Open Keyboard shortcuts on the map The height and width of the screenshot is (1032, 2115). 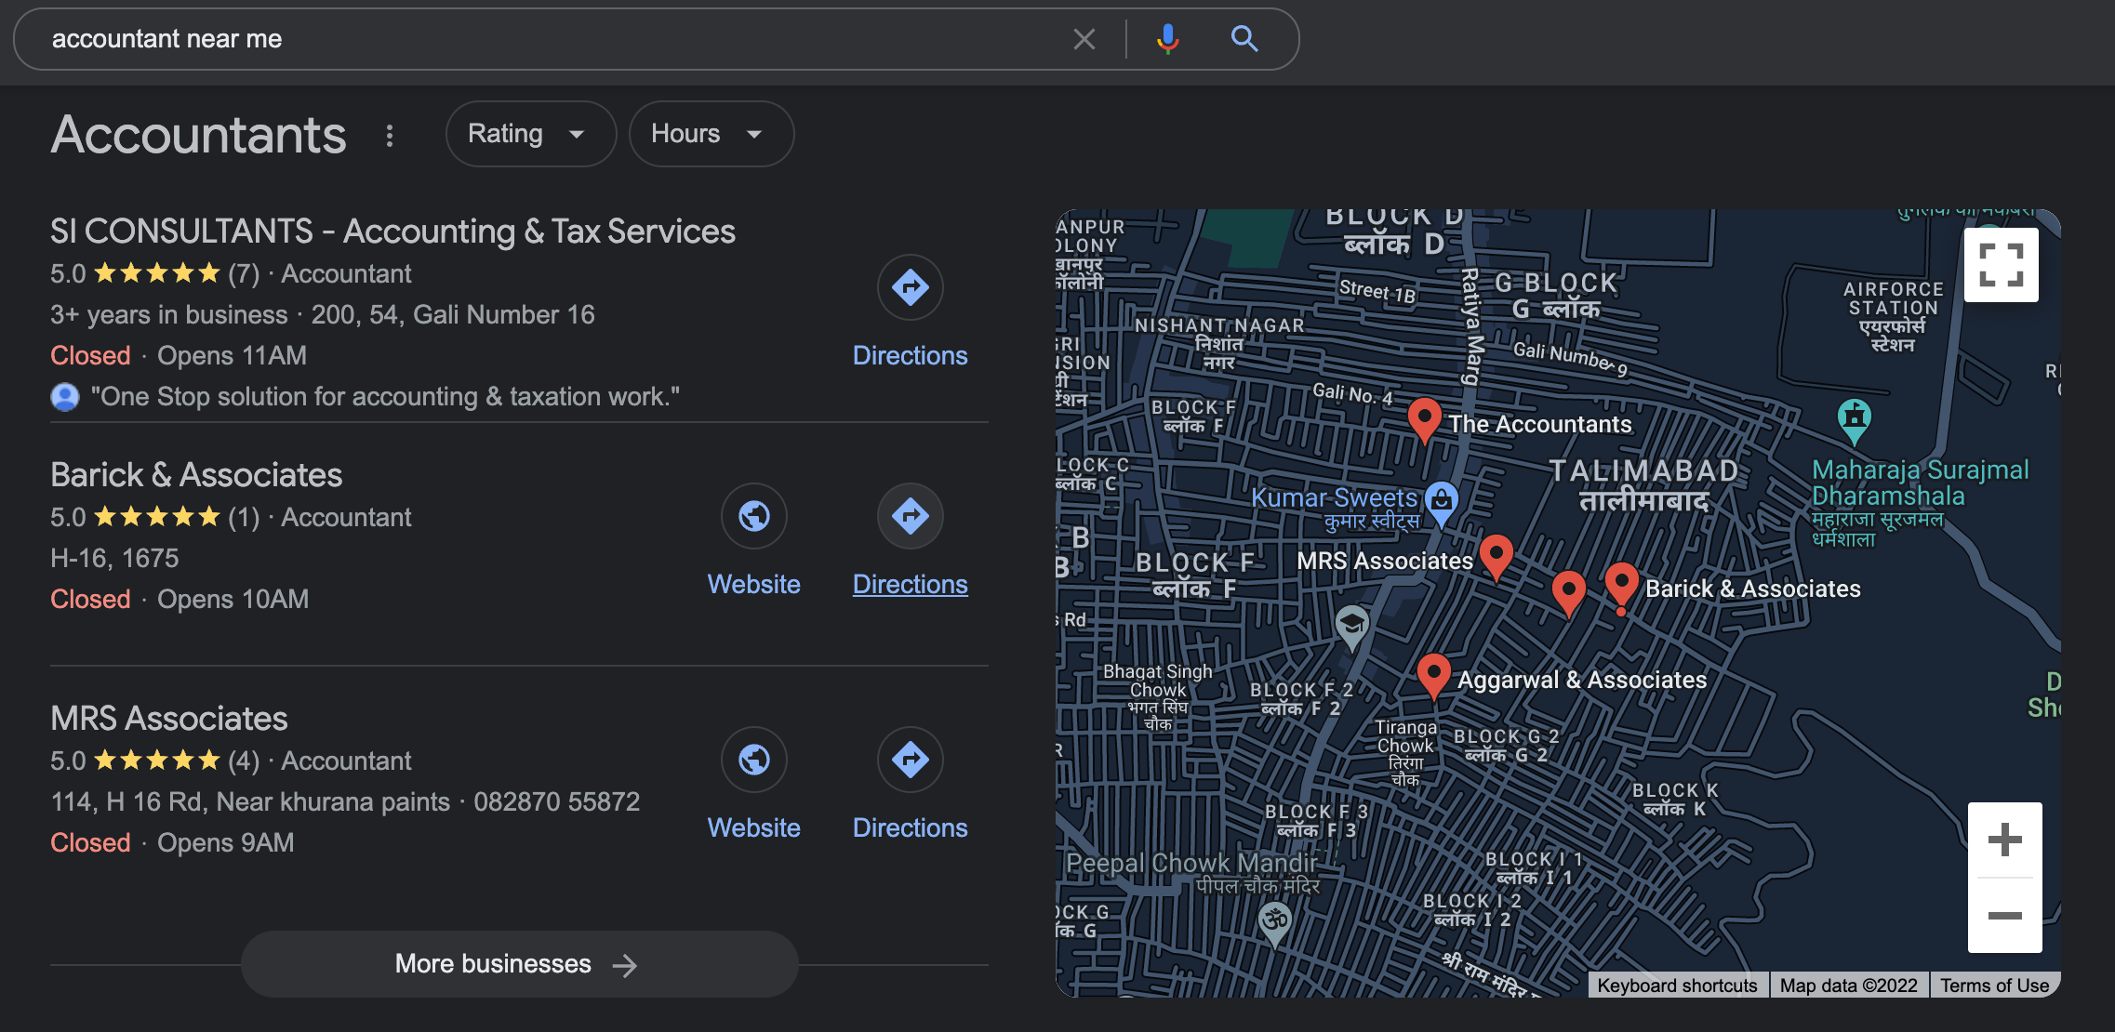click(x=1677, y=986)
